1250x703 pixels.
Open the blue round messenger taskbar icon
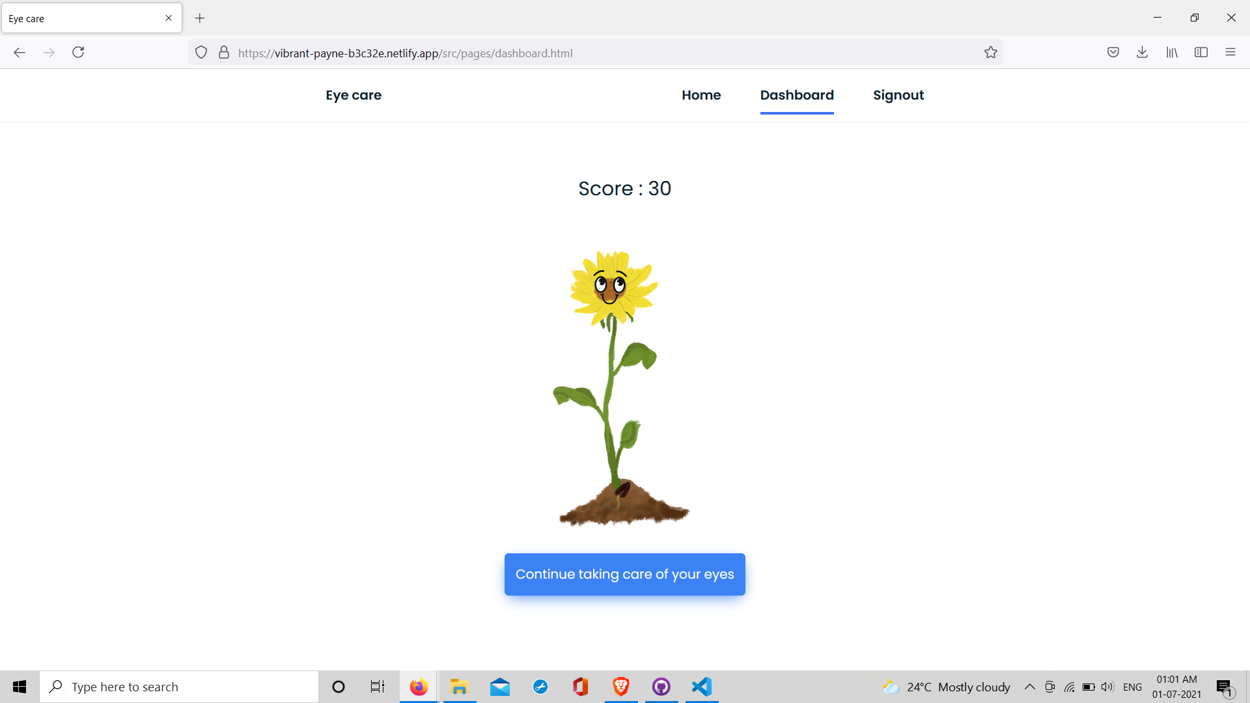pyautogui.click(x=540, y=687)
